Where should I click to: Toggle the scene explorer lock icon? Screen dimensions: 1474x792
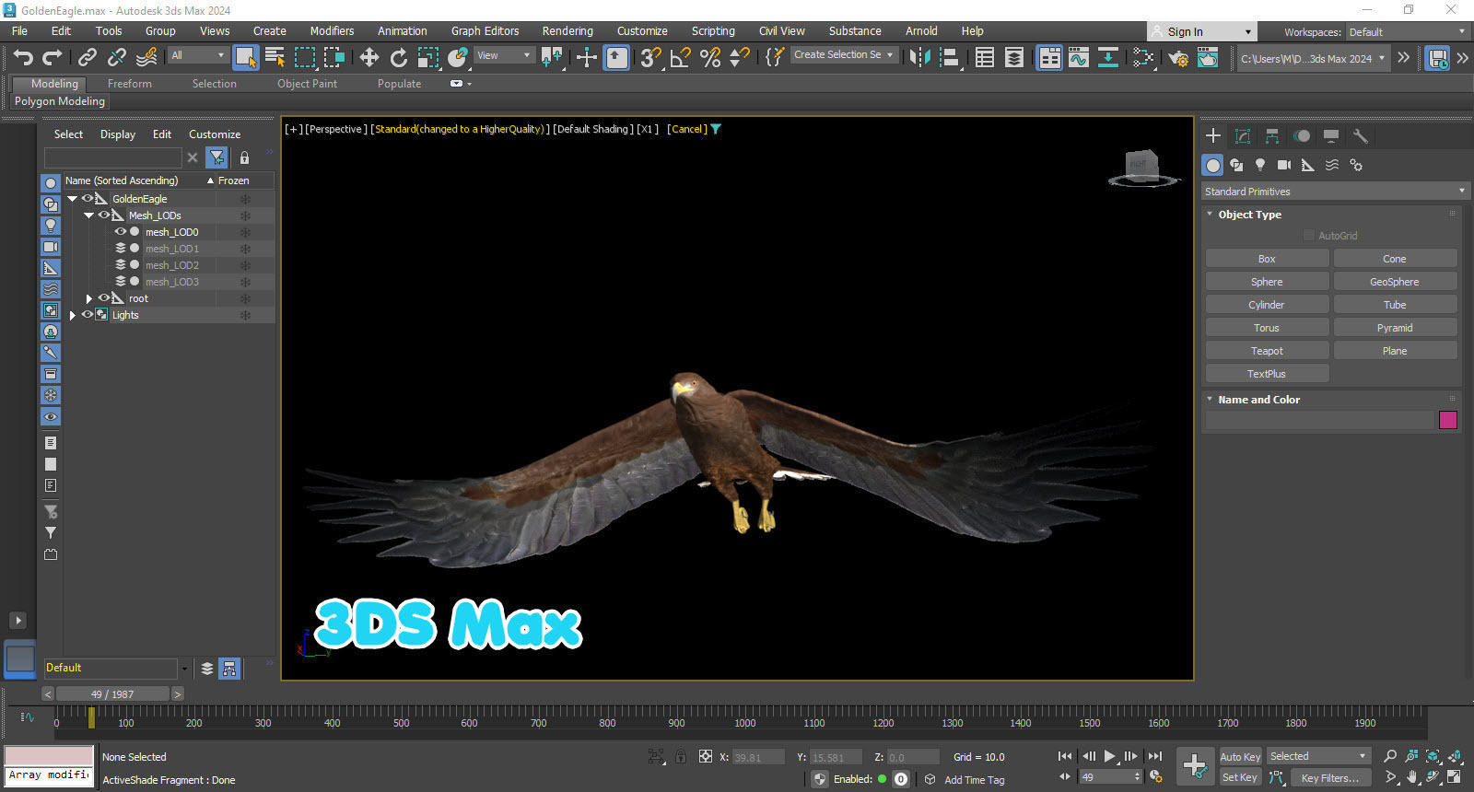(x=244, y=157)
